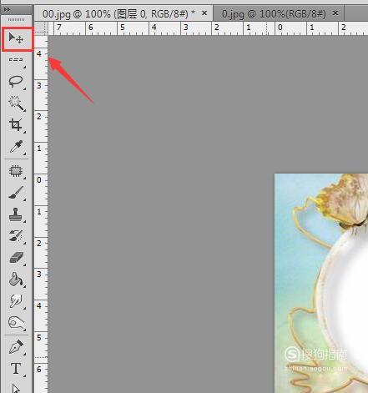Select the Paint Bucket tool
Image resolution: width=368 pixels, height=393 pixels.
tap(16, 280)
